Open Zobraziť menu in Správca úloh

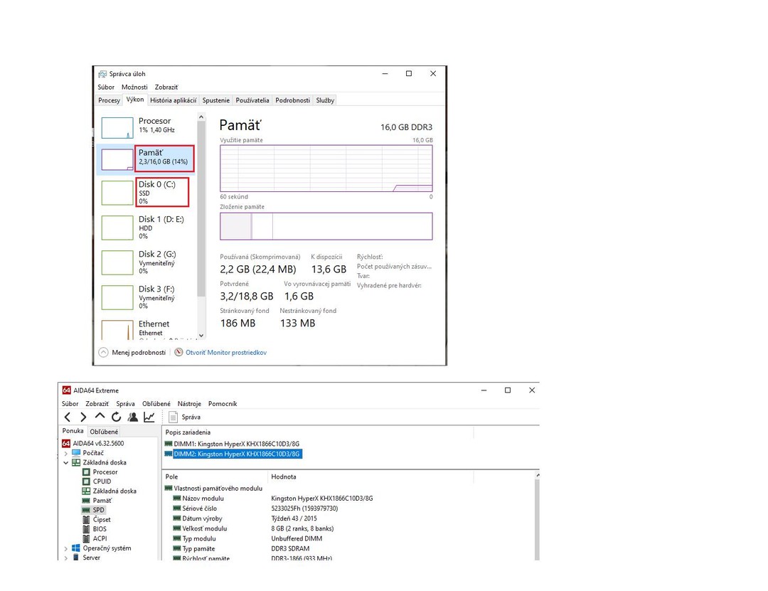point(166,87)
